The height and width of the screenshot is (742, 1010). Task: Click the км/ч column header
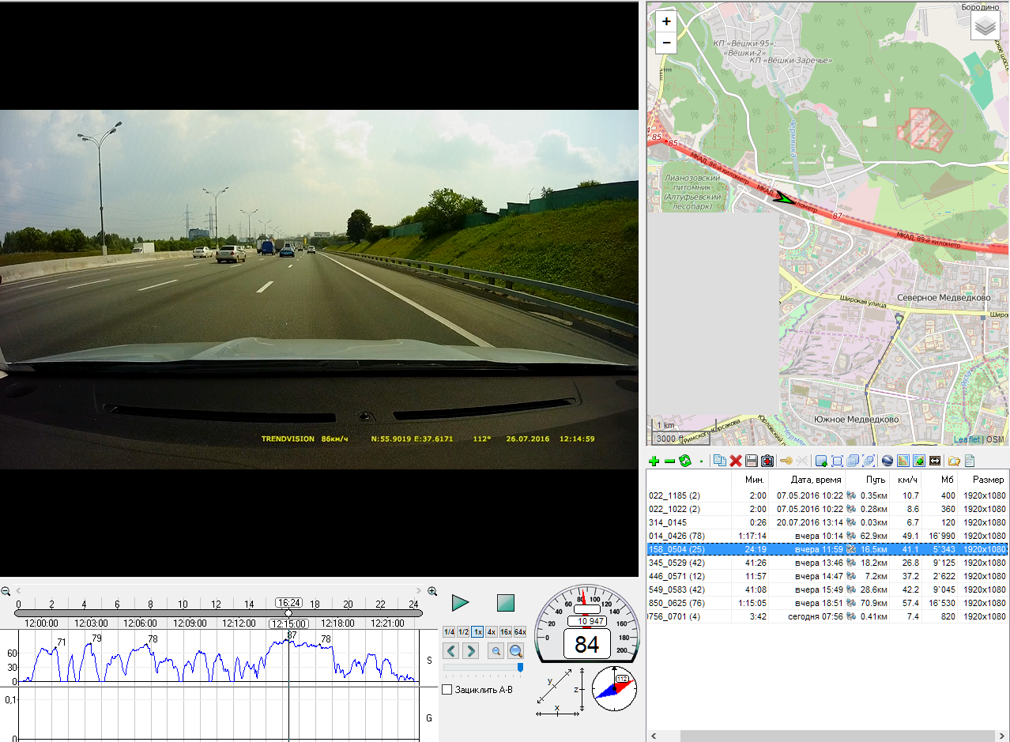point(906,480)
